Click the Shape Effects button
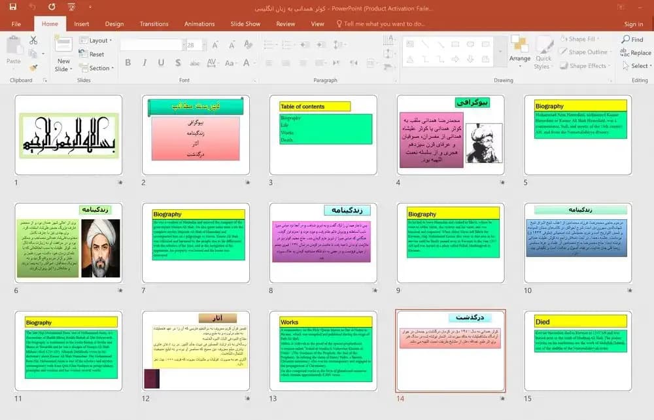Screen dimensions: 654x420 pyautogui.click(x=585, y=65)
